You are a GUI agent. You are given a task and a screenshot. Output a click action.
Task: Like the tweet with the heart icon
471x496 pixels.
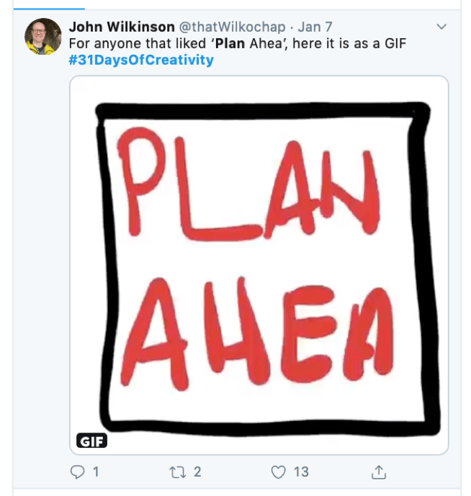click(x=279, y=472)
